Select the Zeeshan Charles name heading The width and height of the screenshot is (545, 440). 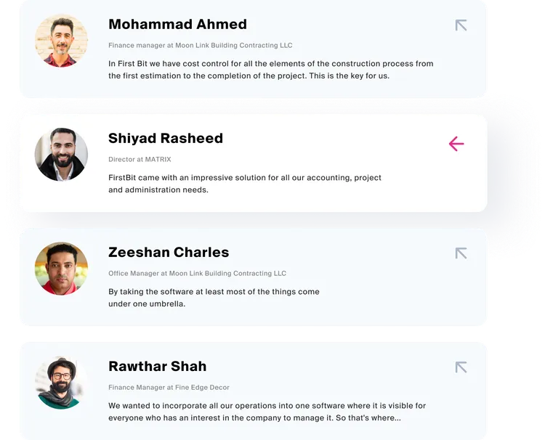coord(169,252)
